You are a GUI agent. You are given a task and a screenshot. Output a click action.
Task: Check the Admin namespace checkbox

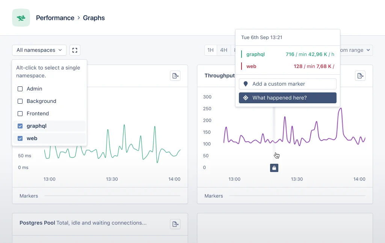[20, 89]
